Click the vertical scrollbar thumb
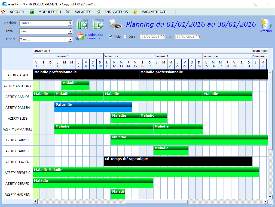The width and height of the screenshot is (275, 207). pyautogui.click(x=270, y=112)
